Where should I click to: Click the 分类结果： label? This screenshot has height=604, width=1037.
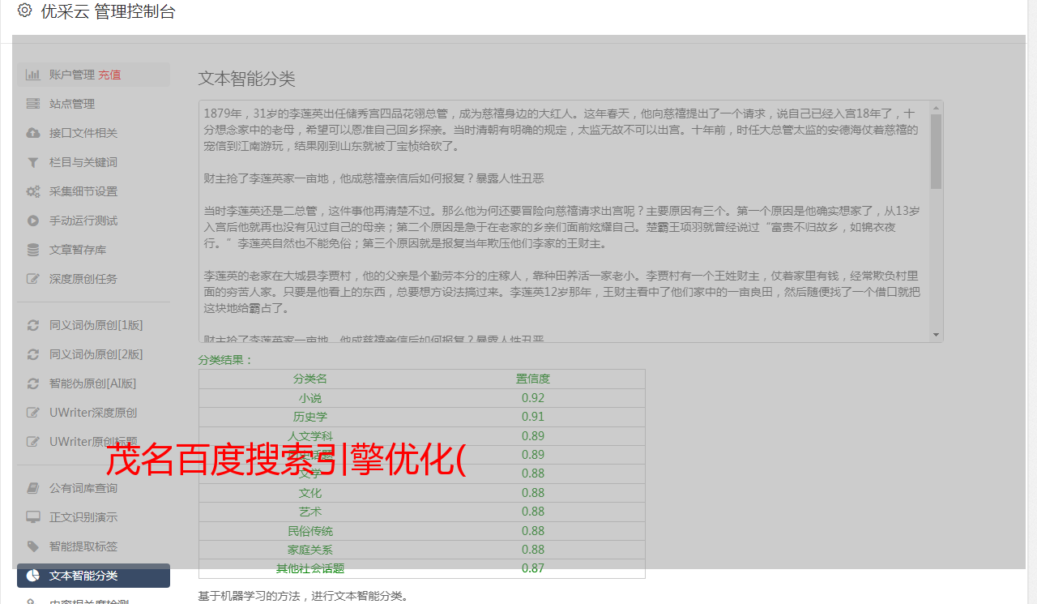point(226,360)
